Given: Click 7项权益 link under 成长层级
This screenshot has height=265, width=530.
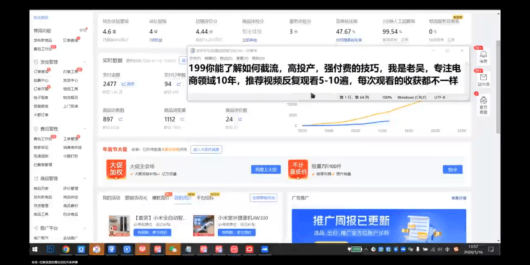Looking at the screenshot, I should point(156,40).
